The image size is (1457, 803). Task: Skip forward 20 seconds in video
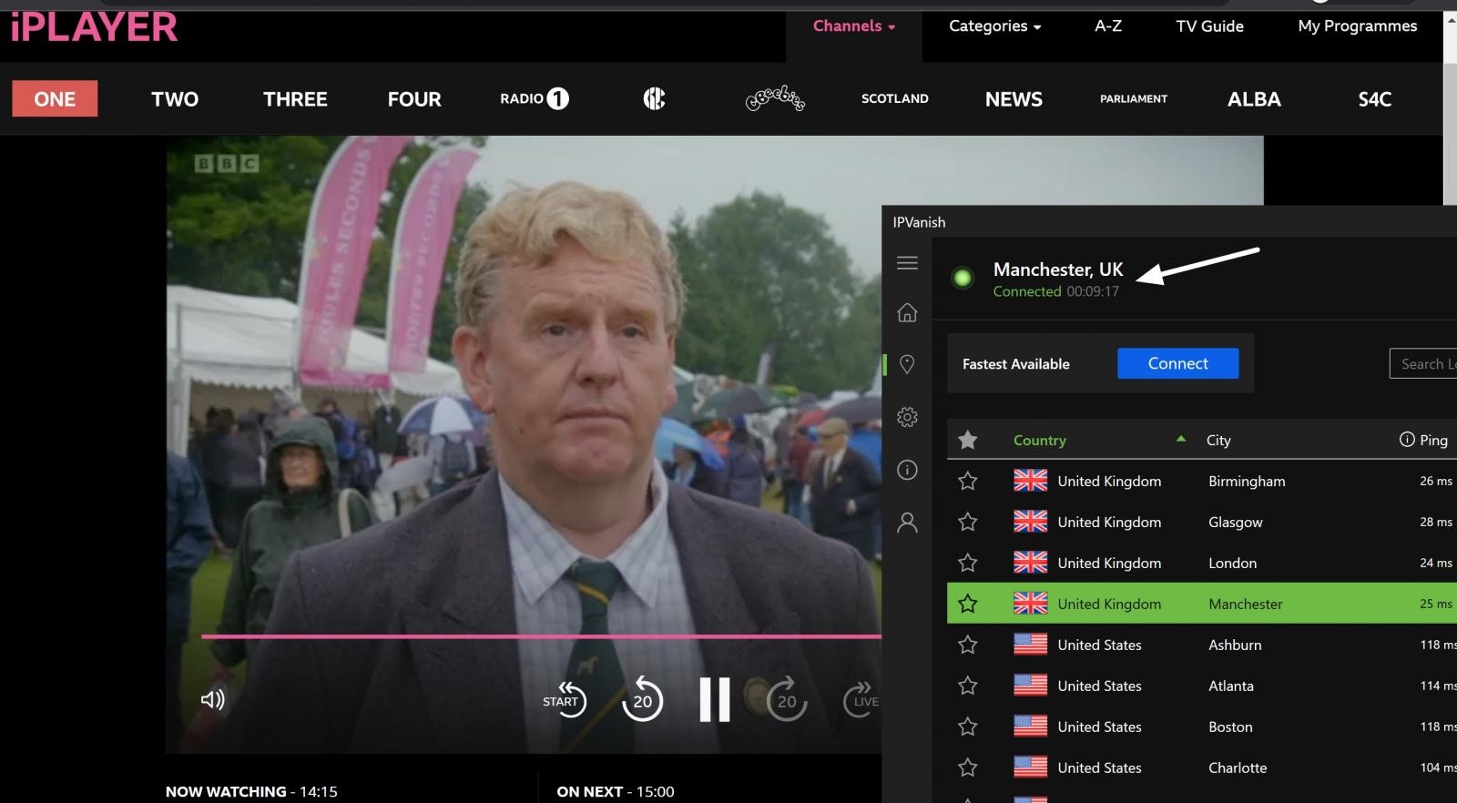[x=787, y=699]
